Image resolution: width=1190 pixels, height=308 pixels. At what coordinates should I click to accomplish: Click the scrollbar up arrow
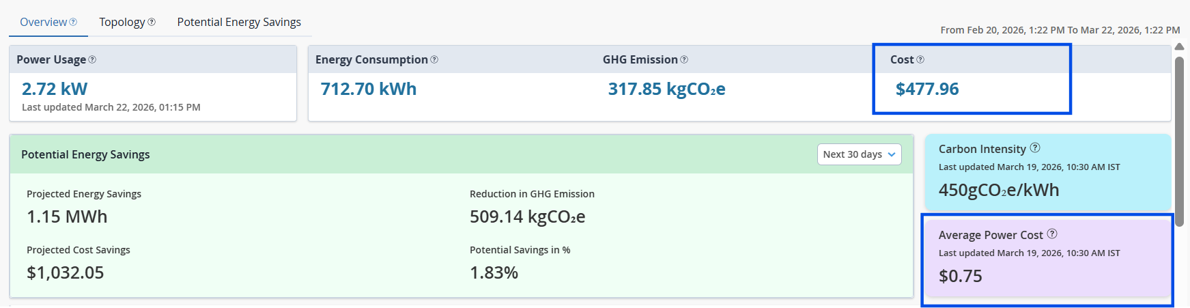pyautogui.click(x=1179, y=47)
